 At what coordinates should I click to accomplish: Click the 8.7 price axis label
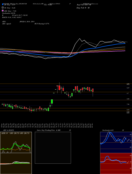128,93
